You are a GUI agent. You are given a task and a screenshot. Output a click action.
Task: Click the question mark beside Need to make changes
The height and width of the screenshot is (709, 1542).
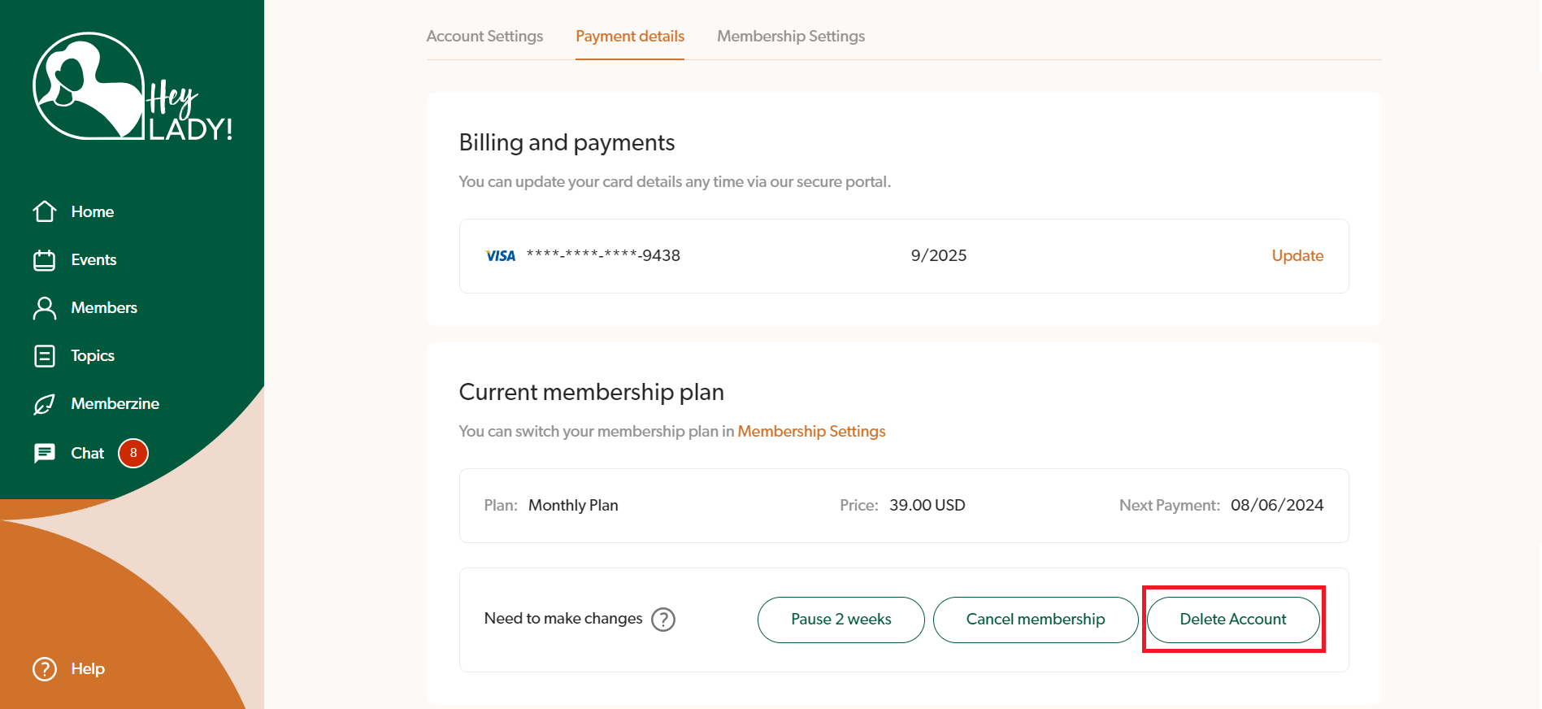coord(663,620)
